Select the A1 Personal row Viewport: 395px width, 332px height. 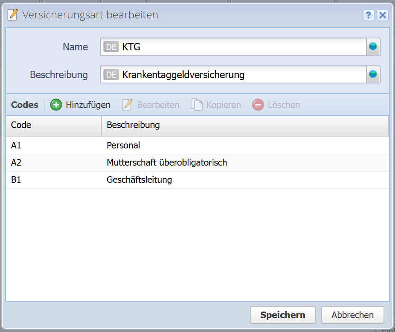tap(197, 145)
